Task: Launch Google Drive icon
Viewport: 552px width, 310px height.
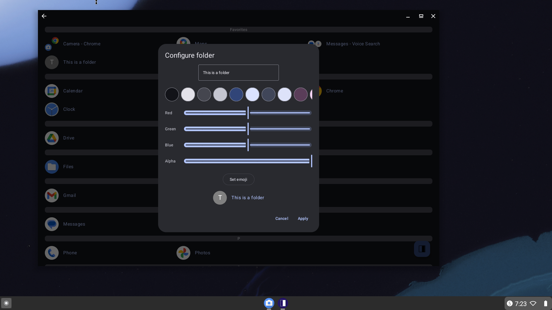Action: click(x=52, y=138)
